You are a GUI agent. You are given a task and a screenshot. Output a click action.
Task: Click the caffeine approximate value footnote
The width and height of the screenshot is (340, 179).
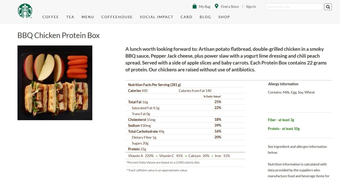(x=157, y=170)
